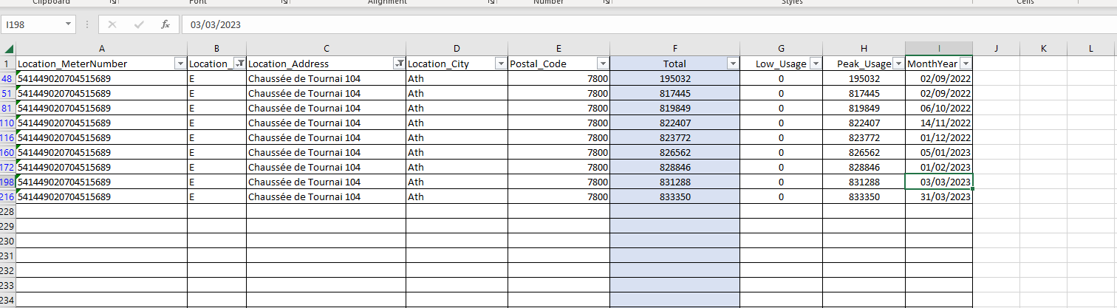
Task: Select column F header
Action: (674, 48)
